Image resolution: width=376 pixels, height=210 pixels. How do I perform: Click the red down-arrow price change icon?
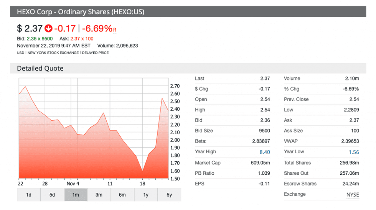pos(48,29)
